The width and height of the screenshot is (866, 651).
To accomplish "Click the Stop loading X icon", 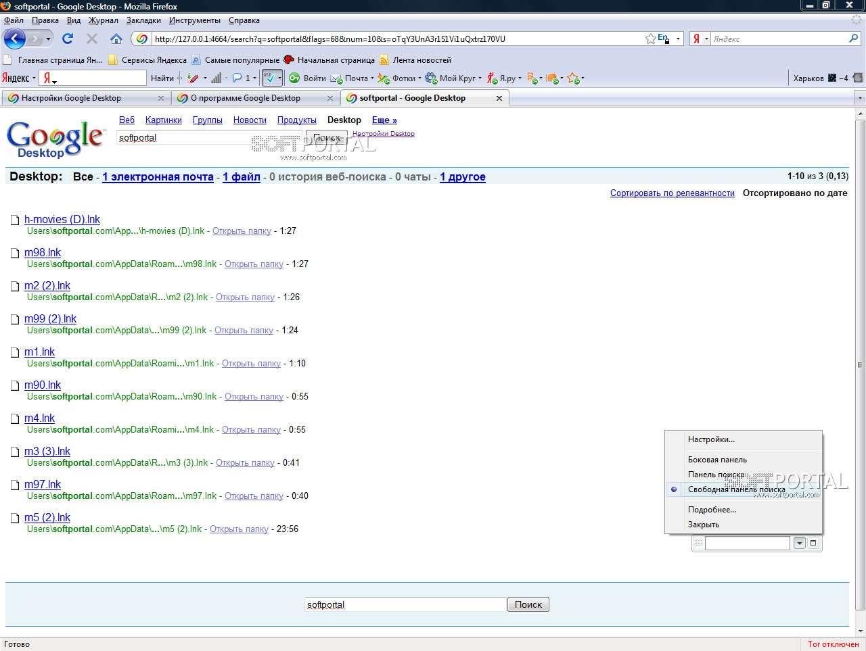I will click(x=92, y=39).
